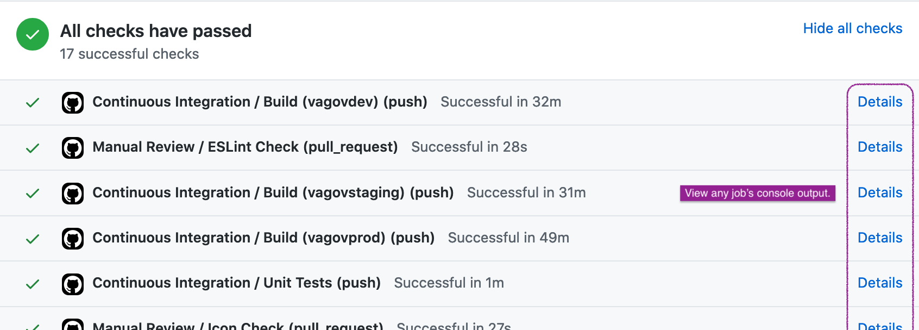The height and width of the screenshot is (330, 919).
Task: Open Details for the ESLint Check
Action: pyautogui.click(x=880, y=147)
